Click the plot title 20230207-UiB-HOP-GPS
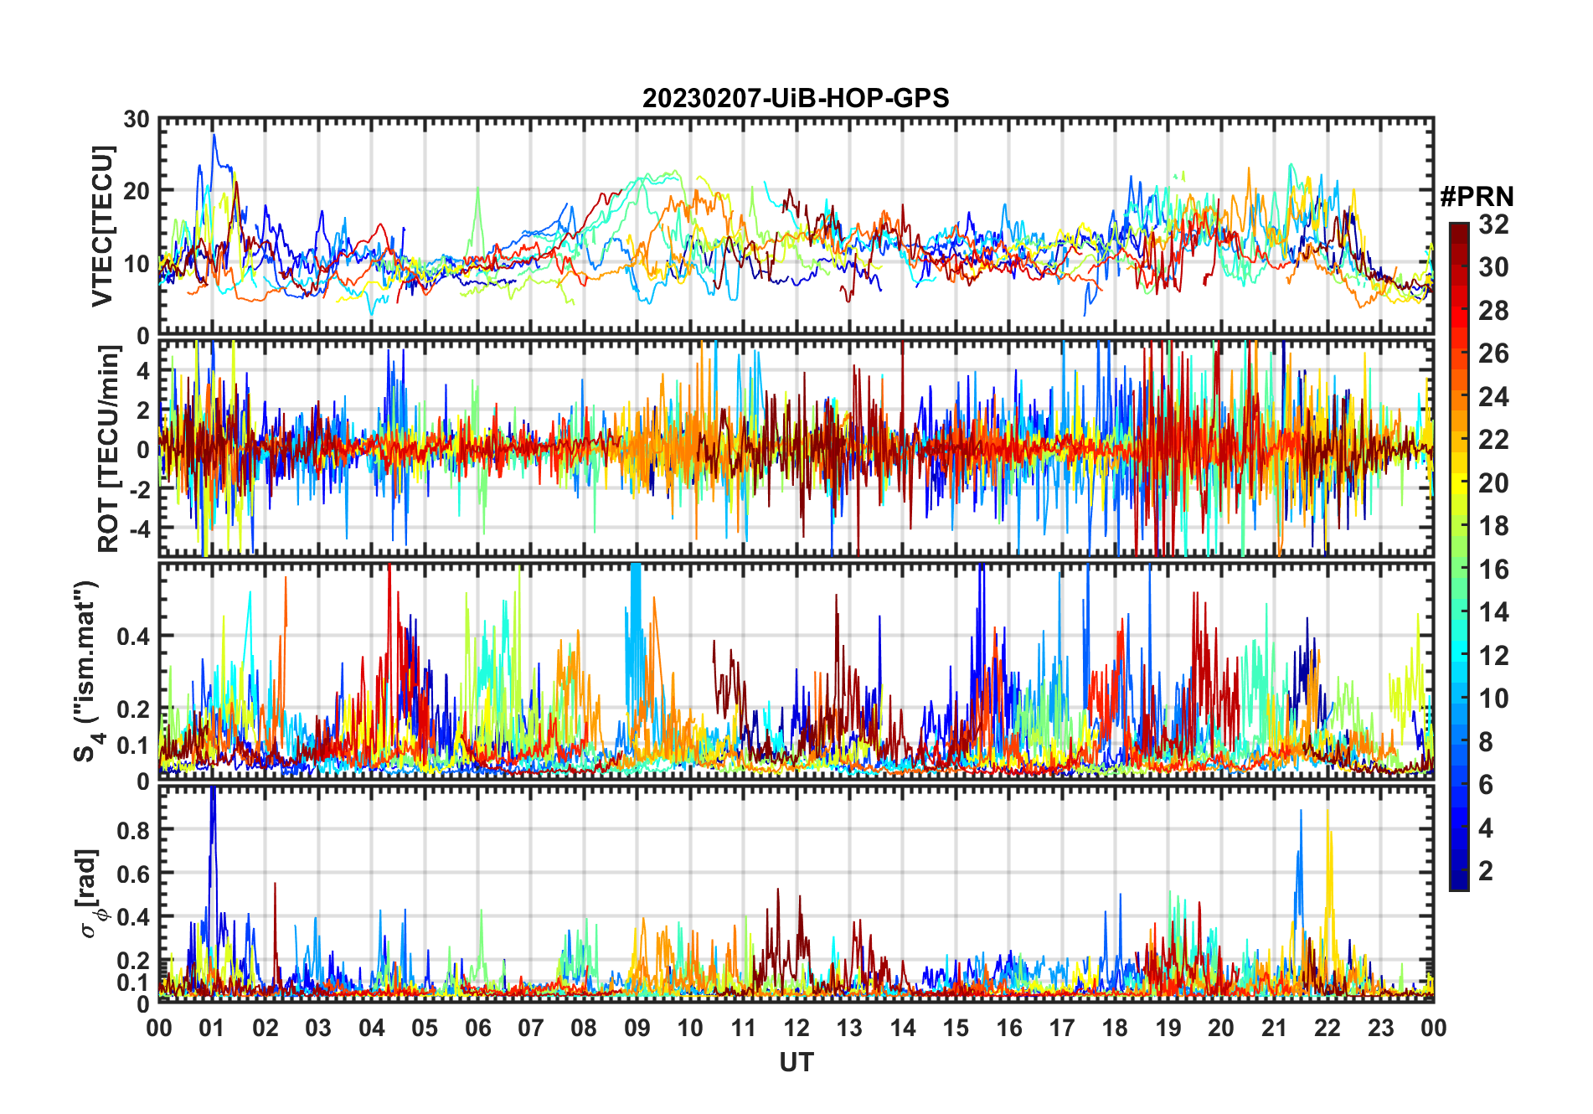Image resolution: width=1593 pixels, height=1114 pixels. [x=796, y=98]
